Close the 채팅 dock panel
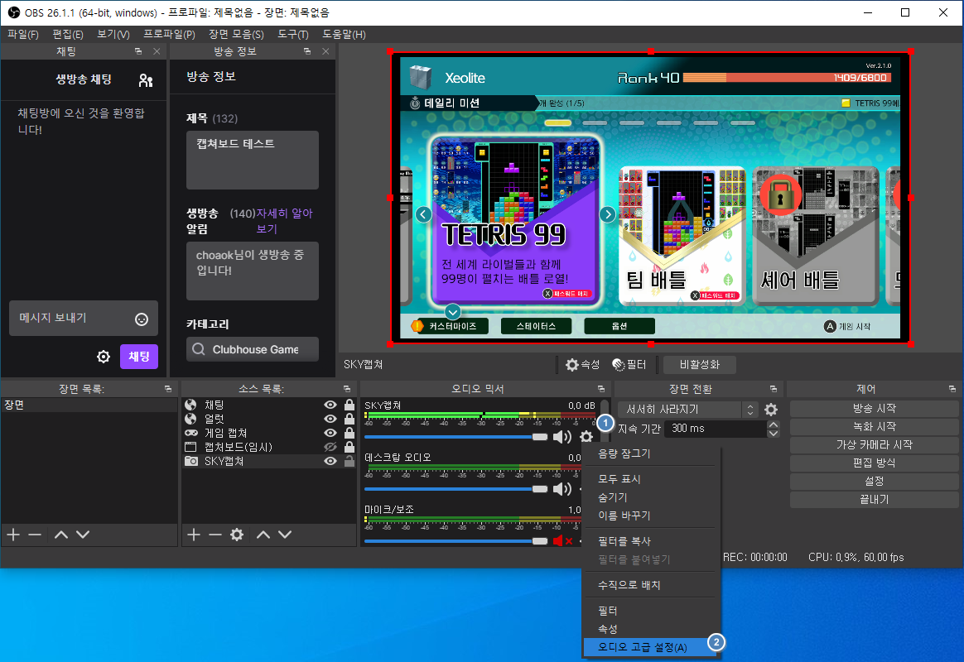Viewport: 964px width, 662px height. coord(157,51)
